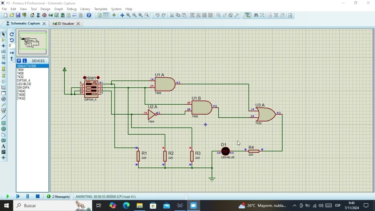375x211 pixels.
Task: Rotate clockwise using the rotation arrow
Action: (x=12, y=34)
